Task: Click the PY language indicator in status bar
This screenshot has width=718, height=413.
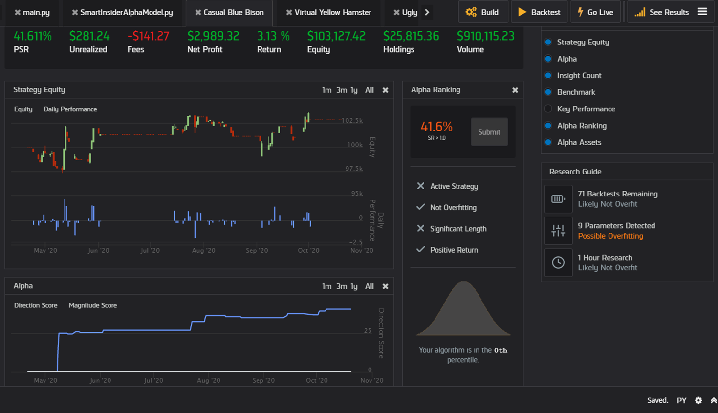Action: point(681,400)
